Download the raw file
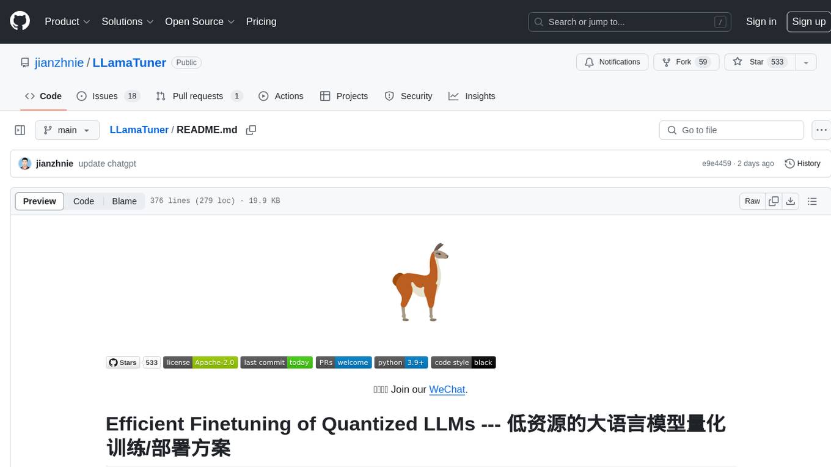Image resolution: width=831 pixels, height=467 pixels. 790,201
